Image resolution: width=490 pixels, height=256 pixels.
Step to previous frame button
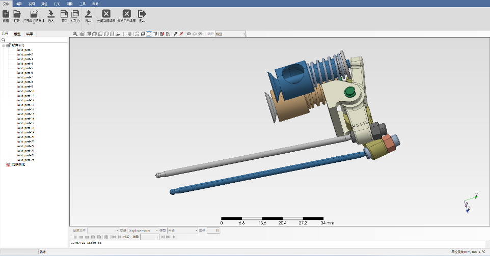[x=120, y=237]
